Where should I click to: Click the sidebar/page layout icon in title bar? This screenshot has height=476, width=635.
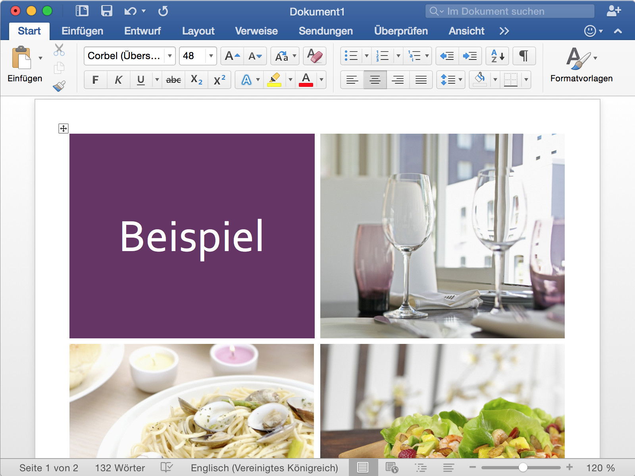pos(82,11)
